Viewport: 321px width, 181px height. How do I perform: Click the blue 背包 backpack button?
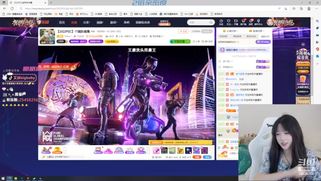coord(207,157)
